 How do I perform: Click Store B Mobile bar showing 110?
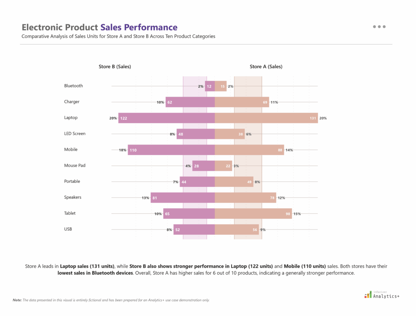tap(171, 150)
